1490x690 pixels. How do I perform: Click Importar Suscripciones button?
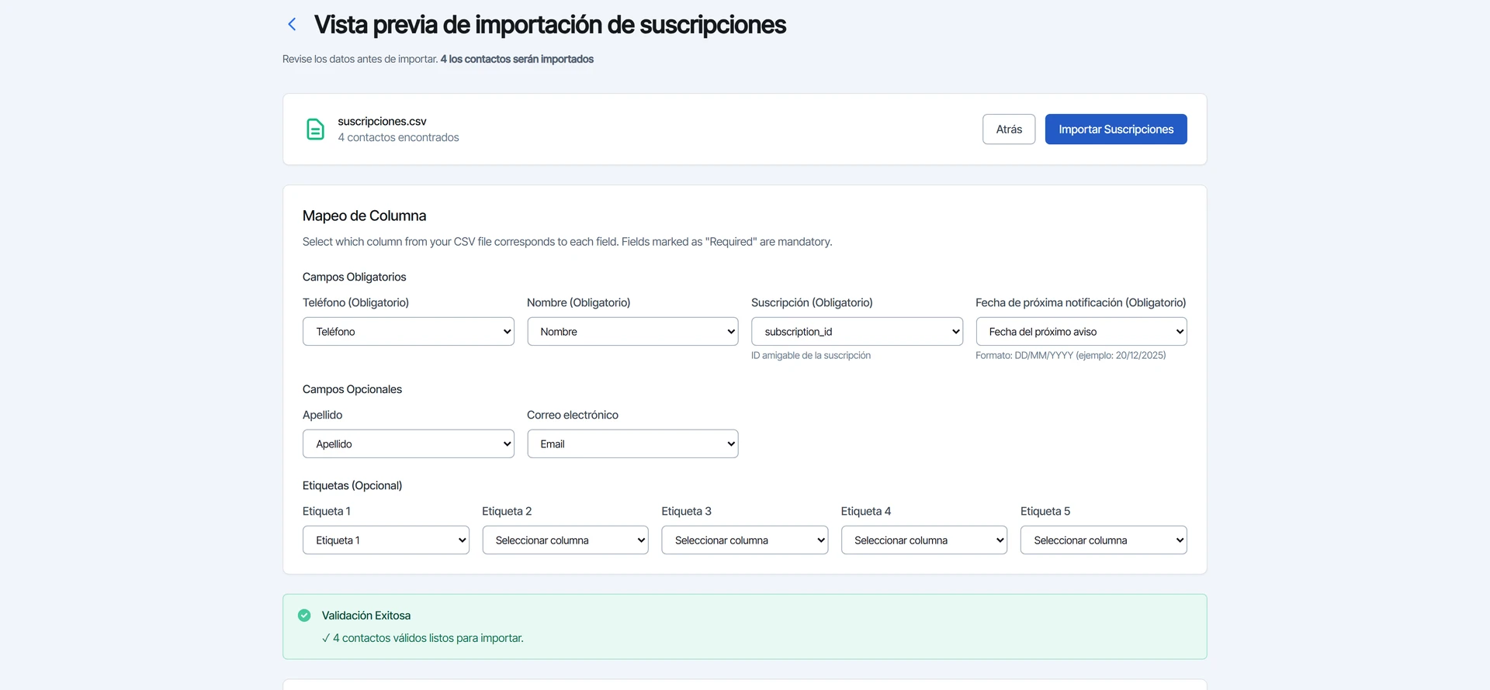click(1116, 129)
